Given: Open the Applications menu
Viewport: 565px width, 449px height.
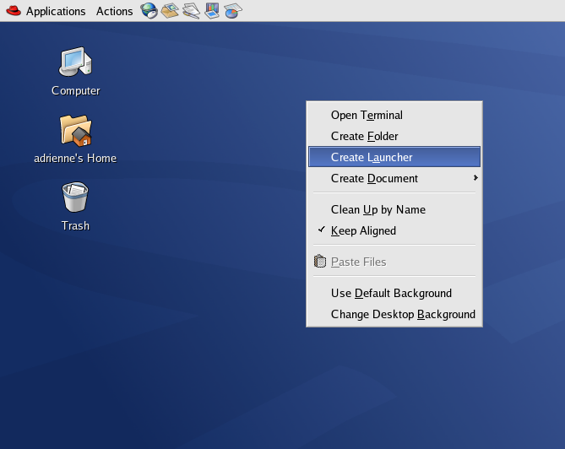Looking at the screenshot, I should [55, 11].
